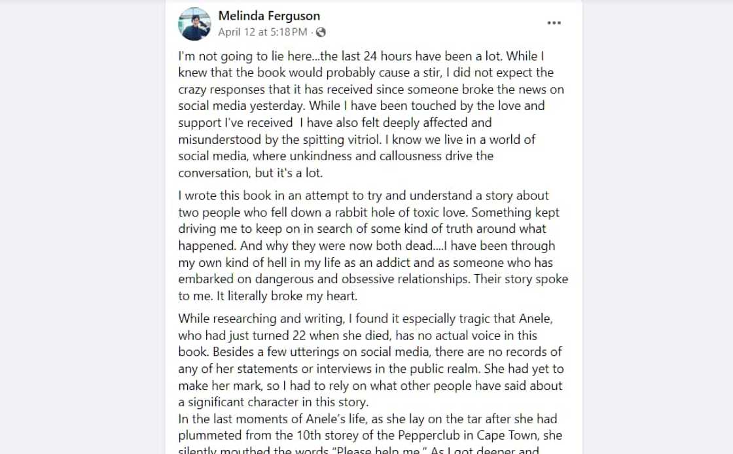The width and height of the screenshot is (733, 454).
Task: Open the Melinda Ferguson profile name link
Action: click(269, 16)
